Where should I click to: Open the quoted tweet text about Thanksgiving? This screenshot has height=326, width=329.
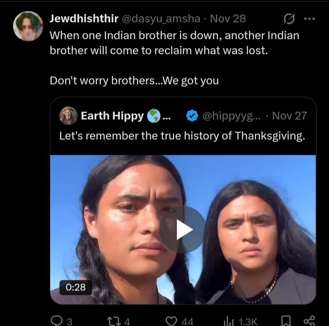pyautogui.click(x=182, y=136)
